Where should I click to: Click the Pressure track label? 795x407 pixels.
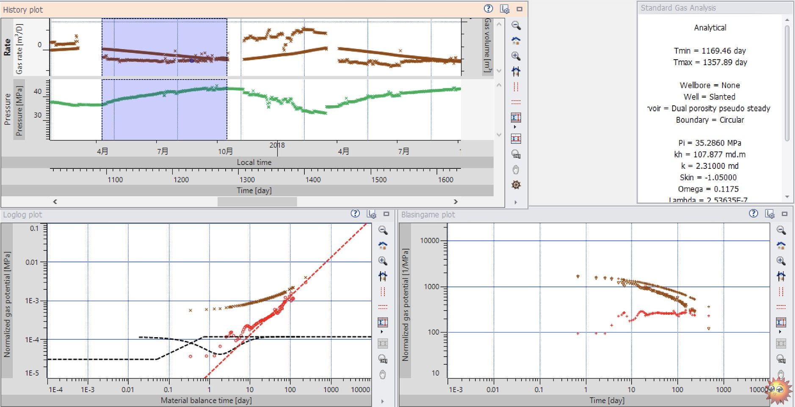7,109
